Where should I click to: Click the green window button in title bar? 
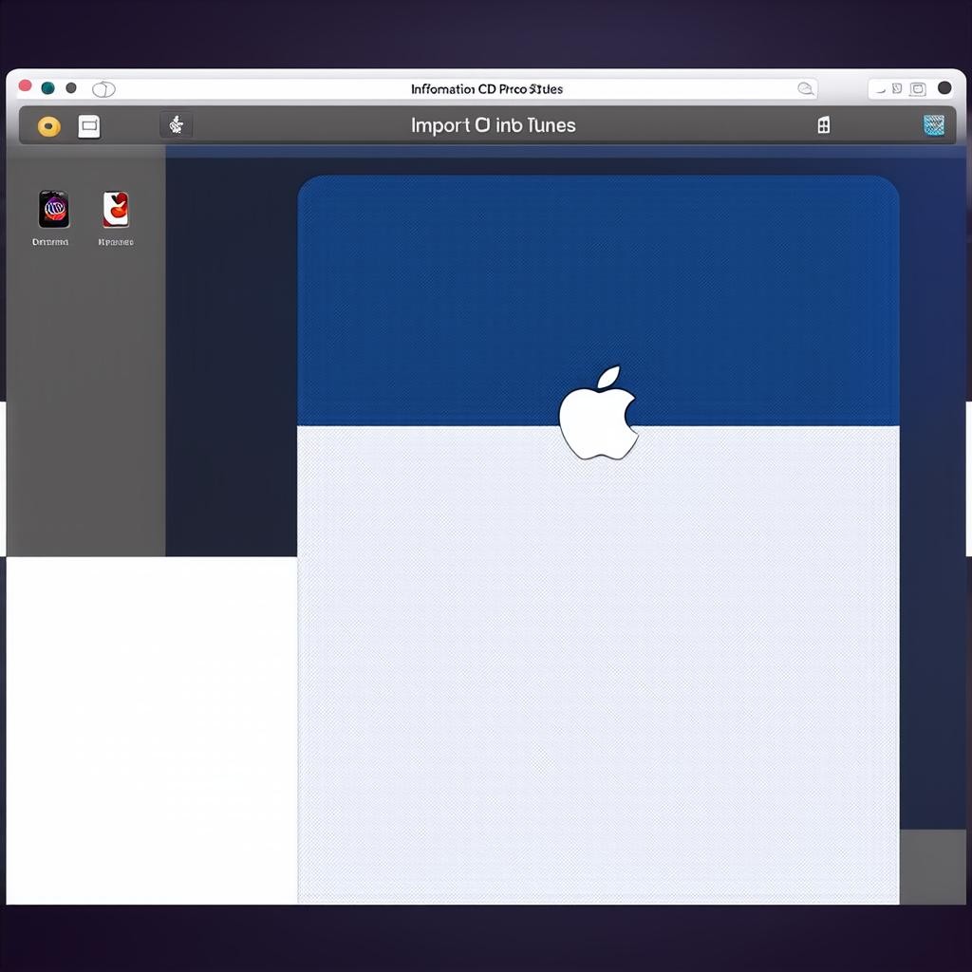tap(47, 88)
